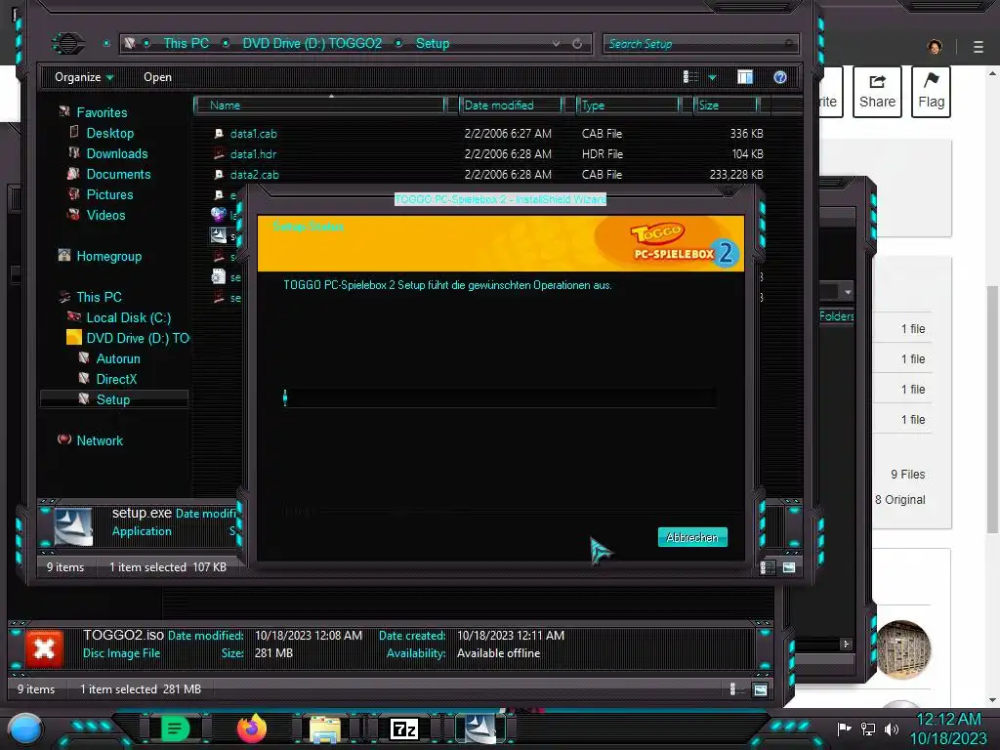
Task: Click the Flag button in the browser
Action: (931, 92)
